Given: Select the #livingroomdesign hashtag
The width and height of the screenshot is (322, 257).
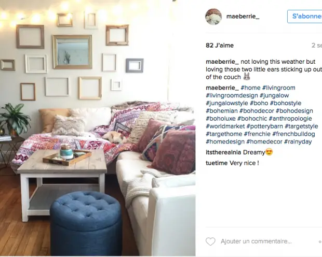Looking at the screenshot, I should click(x=232, y=95).
